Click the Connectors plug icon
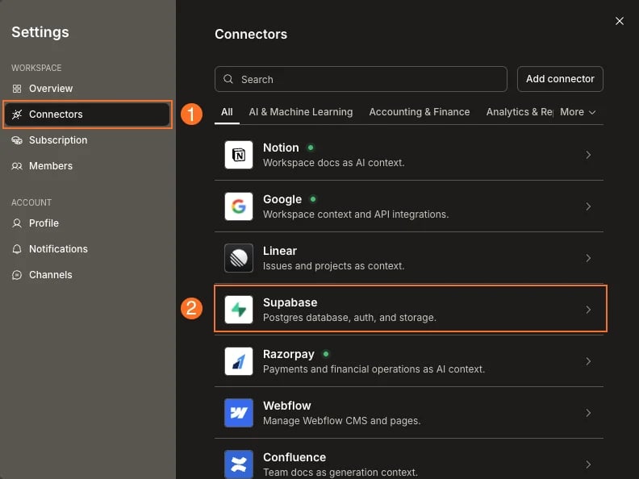This screenshot has height=479, width=639. tap(17, 115)
